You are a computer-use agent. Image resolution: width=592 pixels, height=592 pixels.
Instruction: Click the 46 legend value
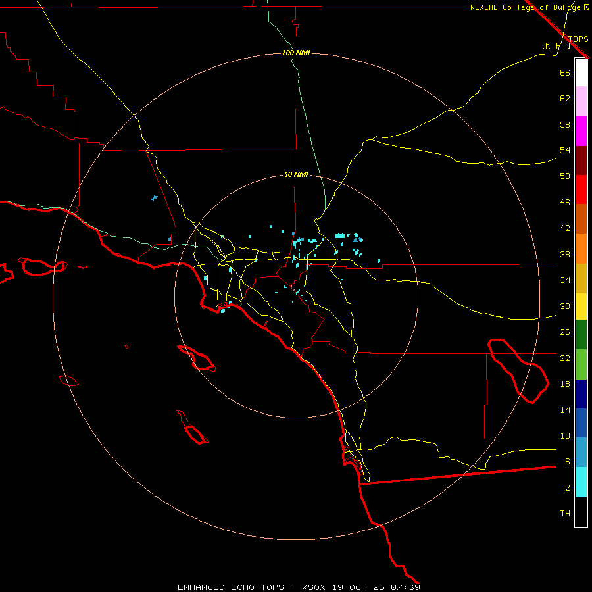pos(565,203)
